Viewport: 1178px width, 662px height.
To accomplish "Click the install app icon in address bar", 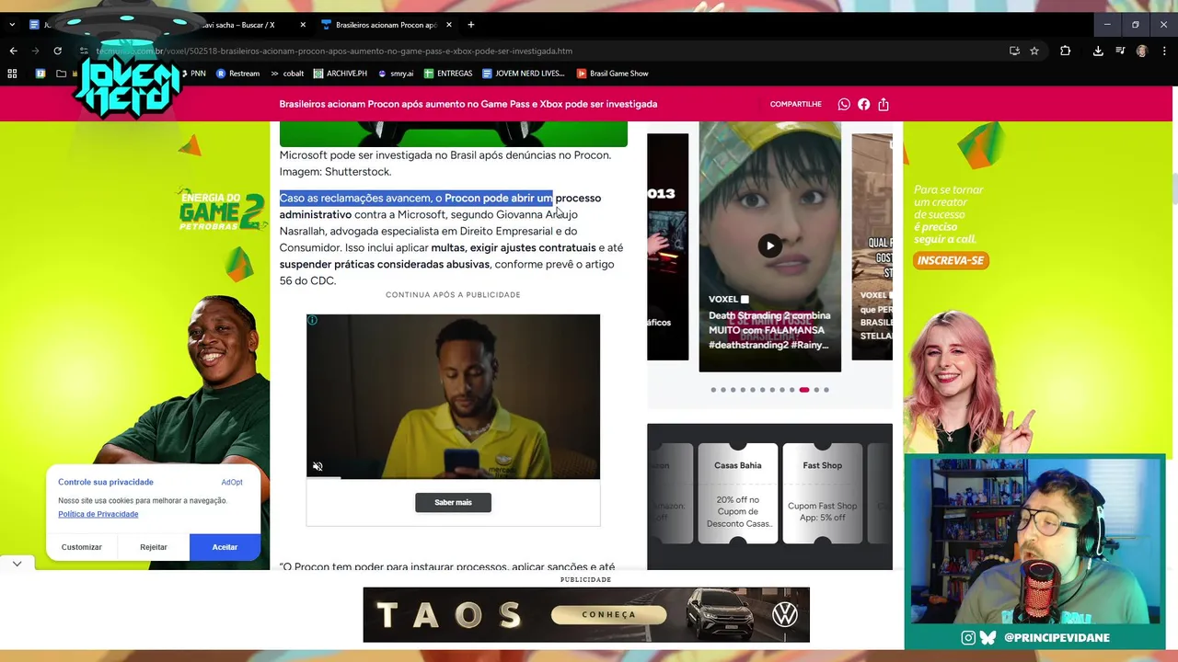I will [x=1014, y=51].
